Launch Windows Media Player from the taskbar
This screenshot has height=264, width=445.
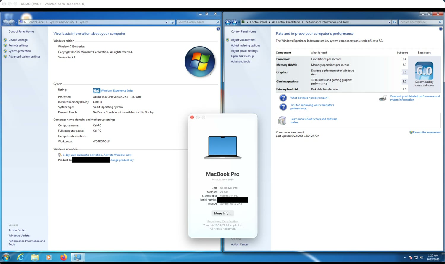pos(49,257)
